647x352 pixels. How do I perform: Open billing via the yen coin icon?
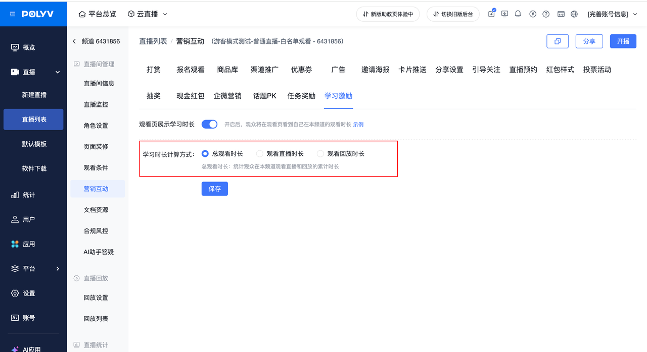tap(533, 14)
